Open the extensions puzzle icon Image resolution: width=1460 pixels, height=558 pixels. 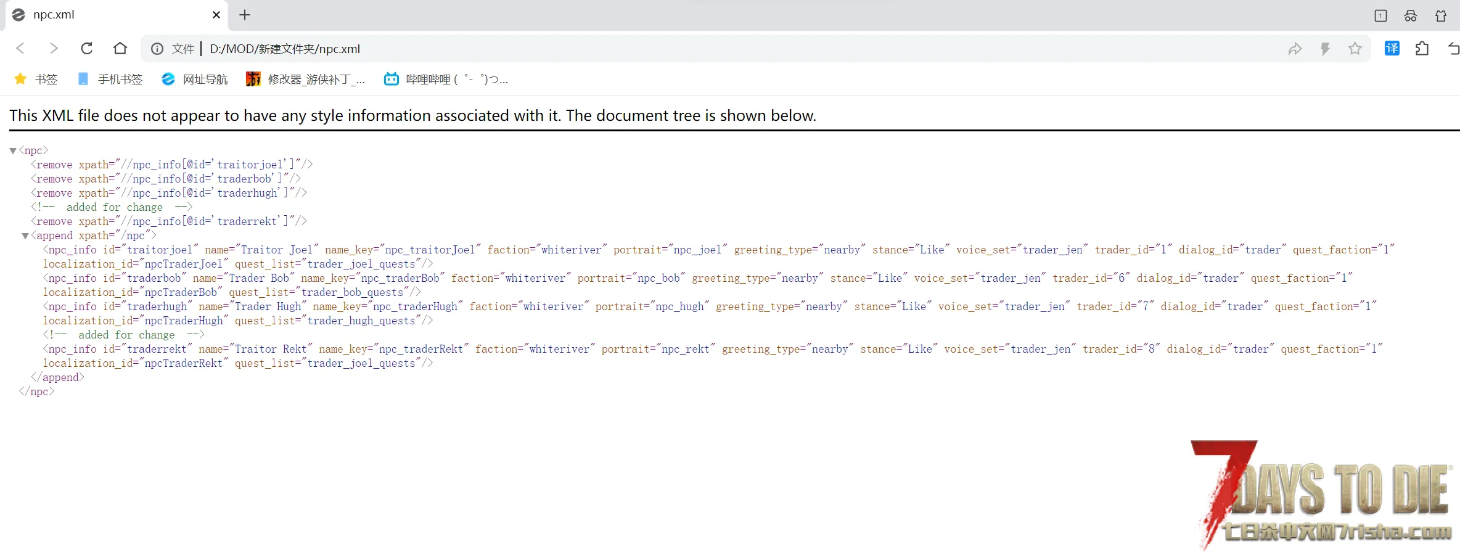tap(1422, 48)
